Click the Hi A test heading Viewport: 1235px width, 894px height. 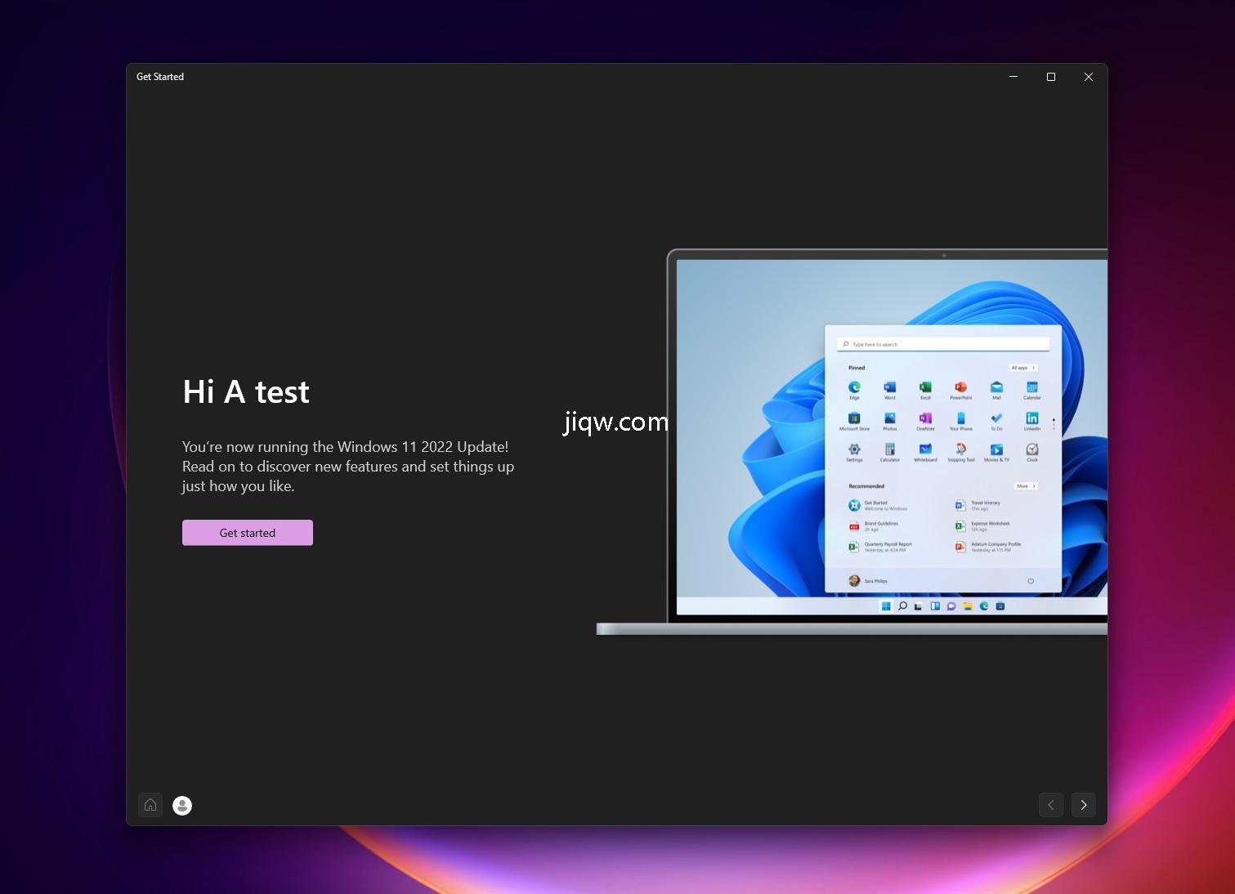pos(246,392)
